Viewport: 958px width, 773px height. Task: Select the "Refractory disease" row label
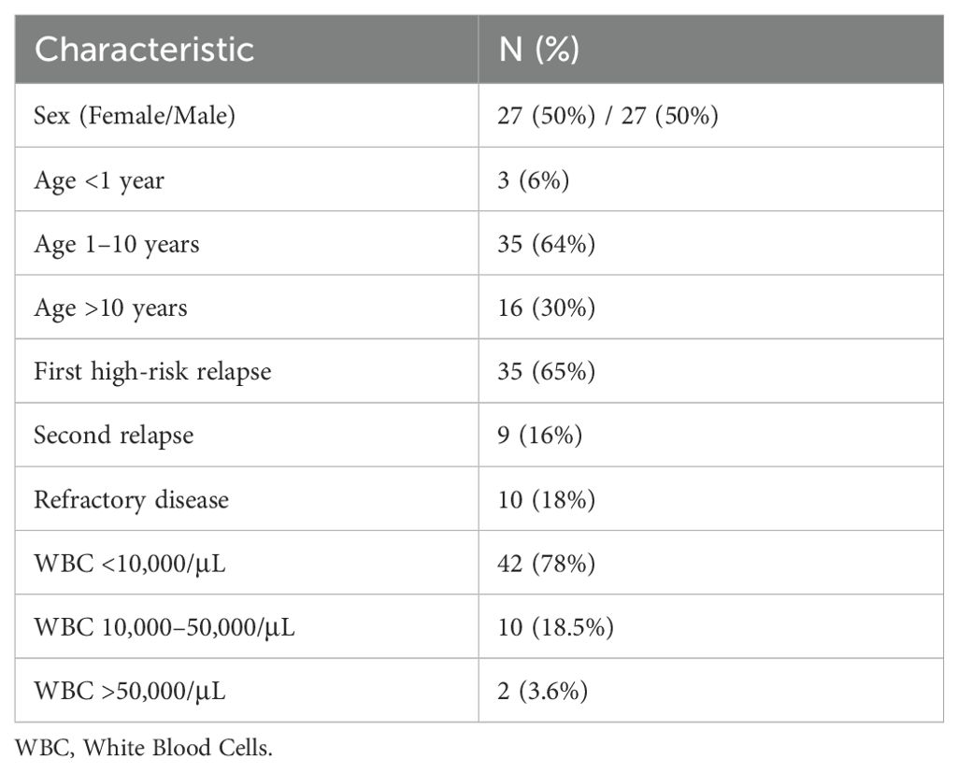tap(131, 499)
